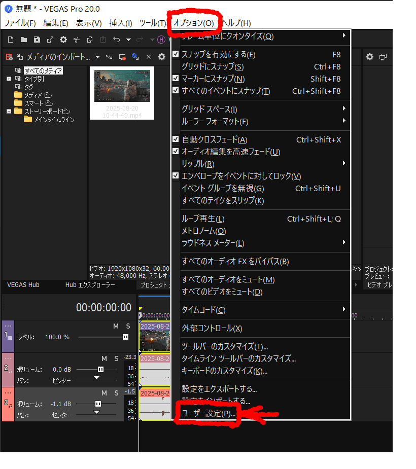Open the フレーム単位にクオンタイズ submenu
This screenshot has height=469, width=416.
tap(261, 37)
